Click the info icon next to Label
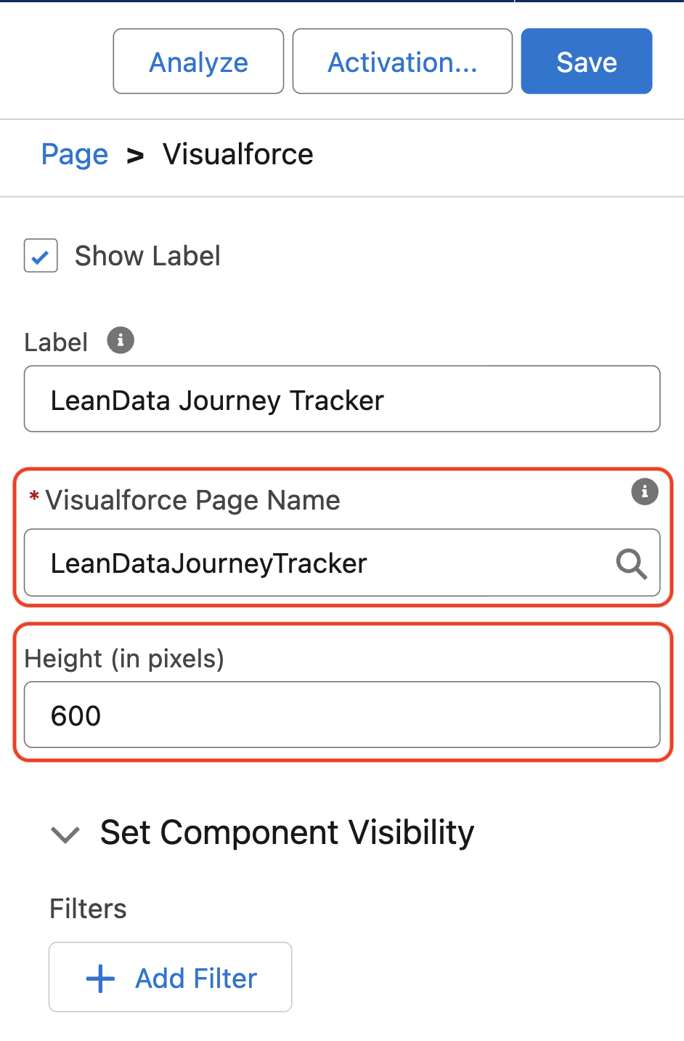Screen dimensions: 684x1041 pyautogui.click(x=121, y=340)
